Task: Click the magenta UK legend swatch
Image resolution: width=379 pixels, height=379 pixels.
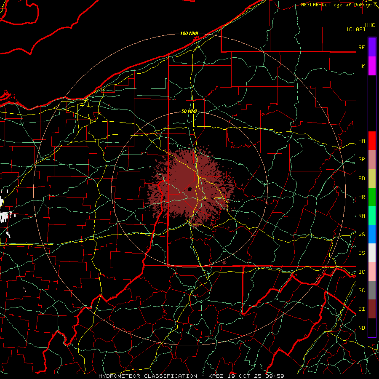Action: tap(372, 66)
